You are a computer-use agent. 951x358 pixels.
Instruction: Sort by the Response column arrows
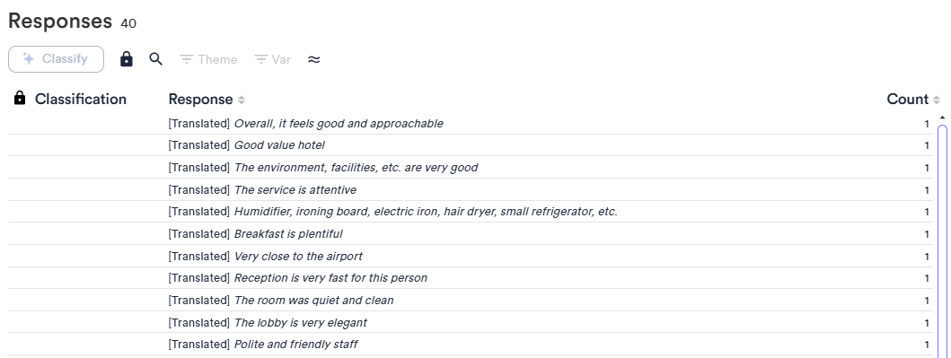[242, 100]
